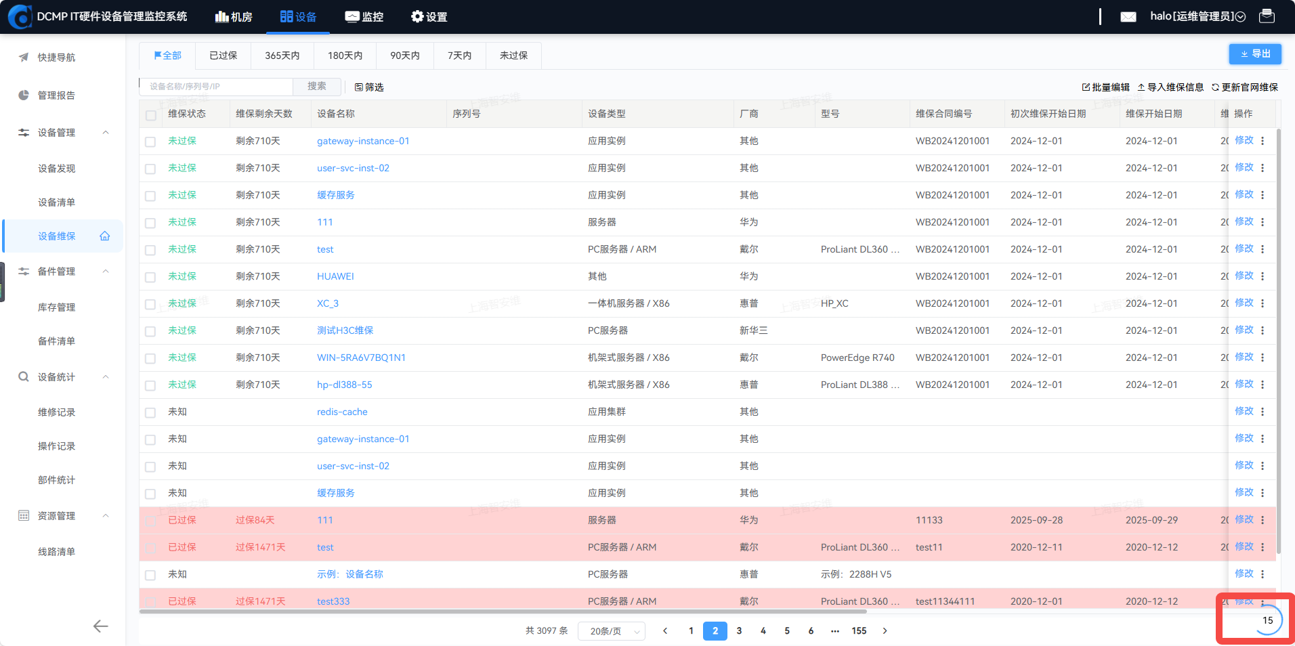Switch to the 7天内 tab
The height and width of the screenshot is (646, 1295).
[x=459, y=56]
